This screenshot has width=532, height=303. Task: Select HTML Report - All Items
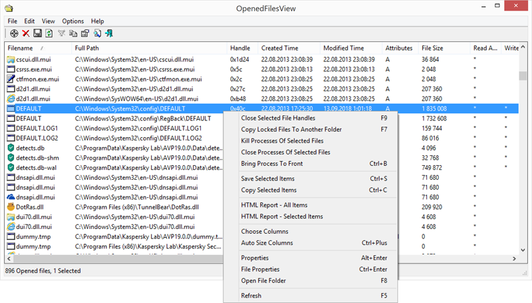point(310,205)
